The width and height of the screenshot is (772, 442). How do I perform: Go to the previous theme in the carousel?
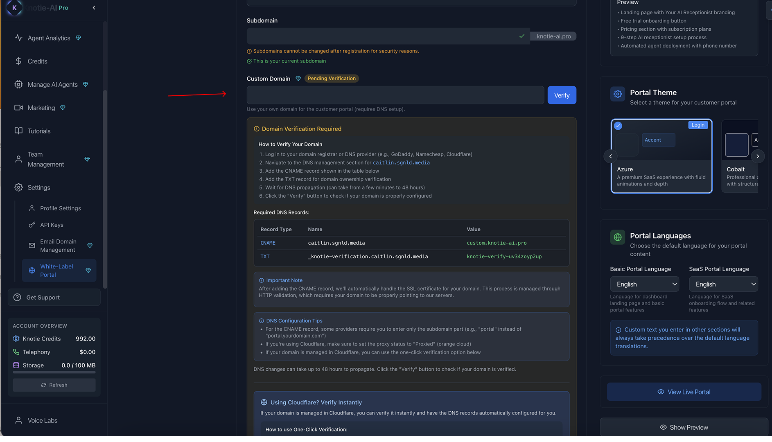tap(610, 157)
